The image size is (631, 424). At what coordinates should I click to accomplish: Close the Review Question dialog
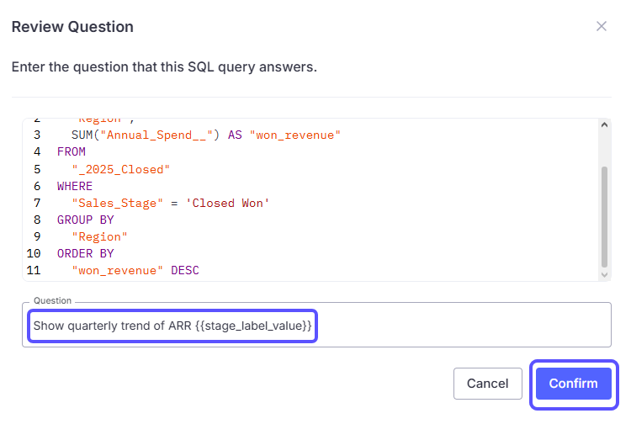click(602, 27)
